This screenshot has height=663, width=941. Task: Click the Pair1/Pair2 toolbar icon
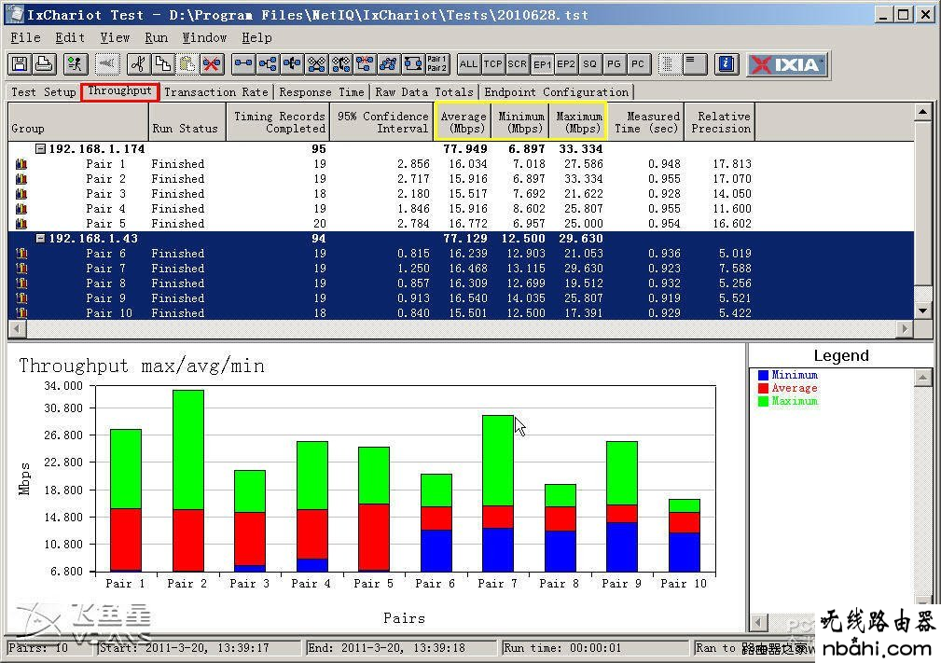436,63
